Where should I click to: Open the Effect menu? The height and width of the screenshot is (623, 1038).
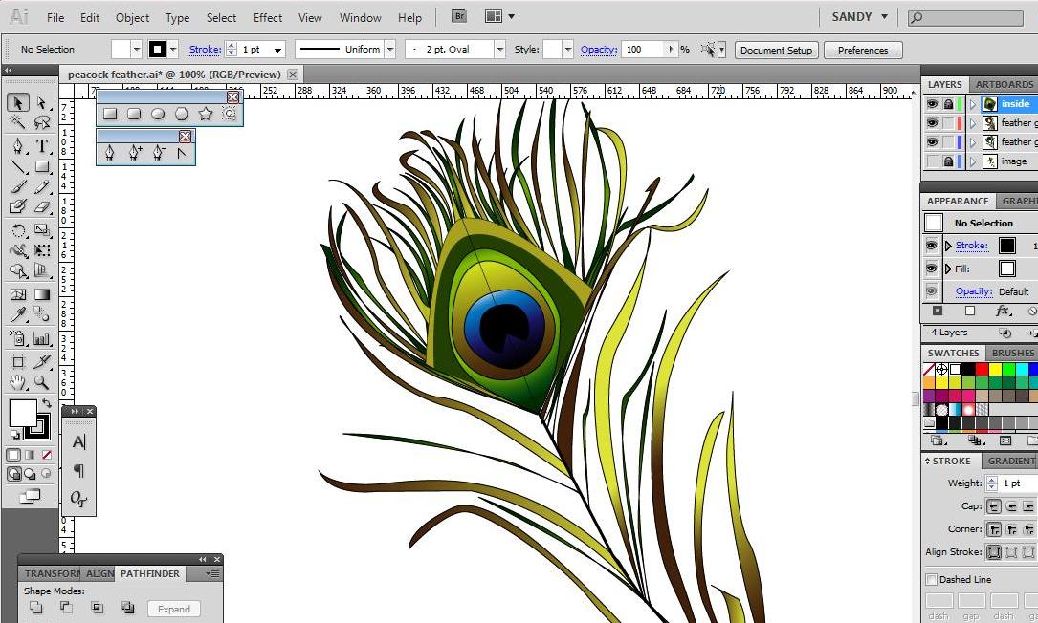coord(268,18)
